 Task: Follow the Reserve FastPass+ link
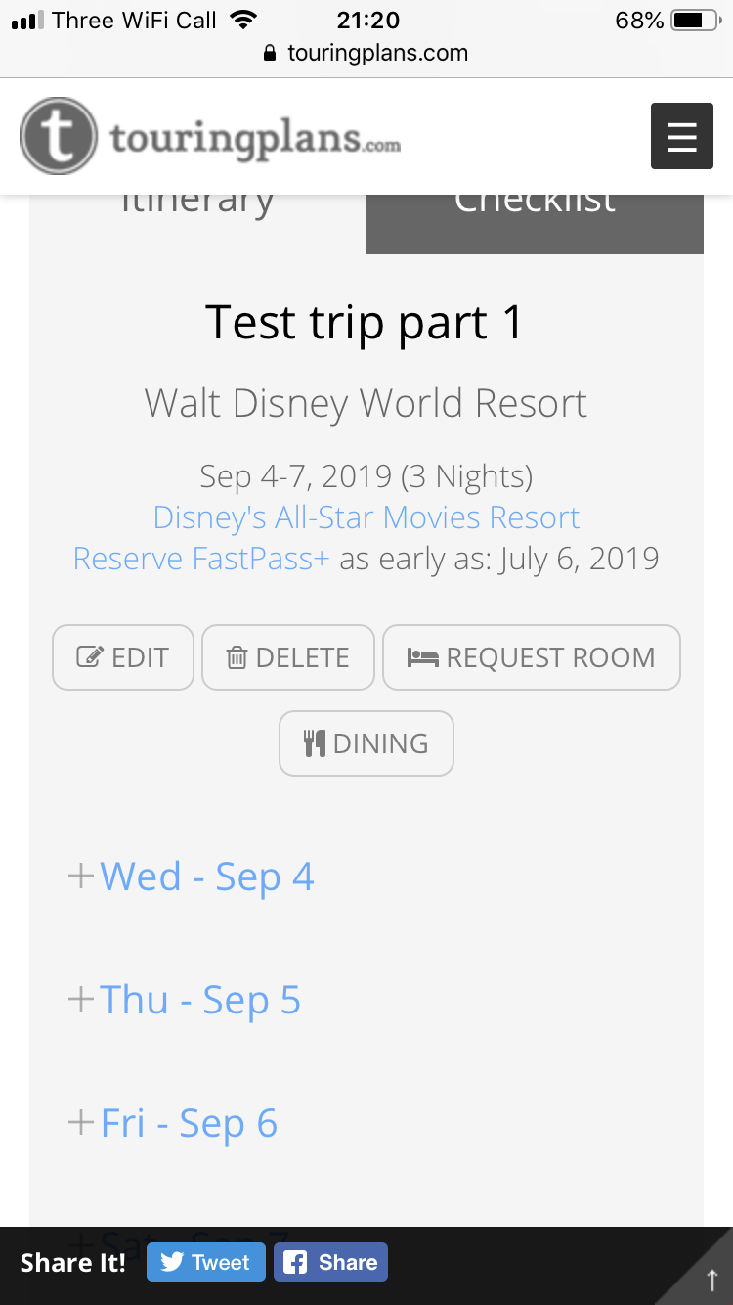(201, 559)
